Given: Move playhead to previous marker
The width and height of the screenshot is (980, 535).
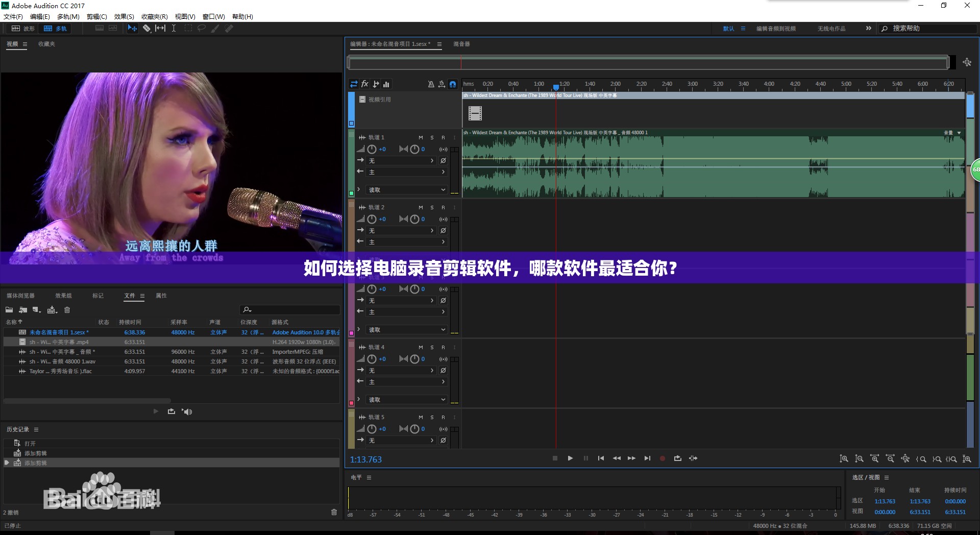Looking at the screenshot, I should pos(601,458).
